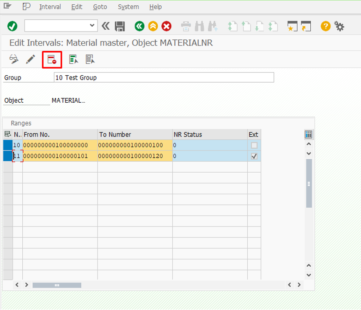361x310 pixels.
Task: Click the red Cancel X icon
Action: (167, 26)
